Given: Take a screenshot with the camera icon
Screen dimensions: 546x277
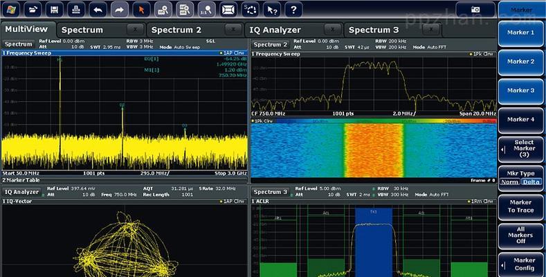Looking at the screenshot, I should point(475,10).
